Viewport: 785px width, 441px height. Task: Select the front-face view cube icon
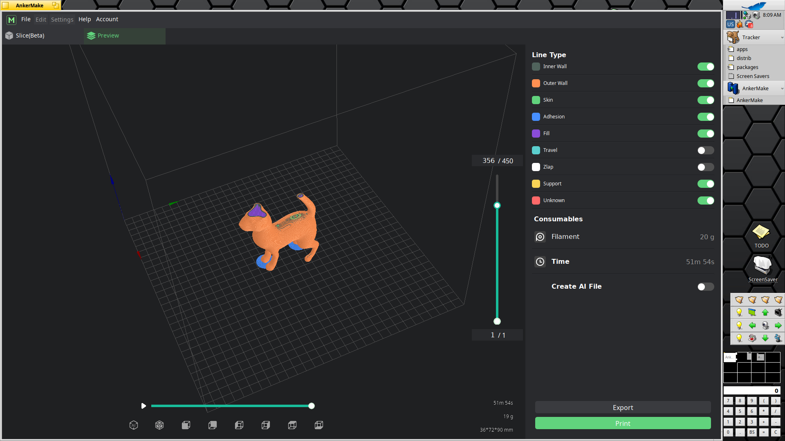click(186, 425)
